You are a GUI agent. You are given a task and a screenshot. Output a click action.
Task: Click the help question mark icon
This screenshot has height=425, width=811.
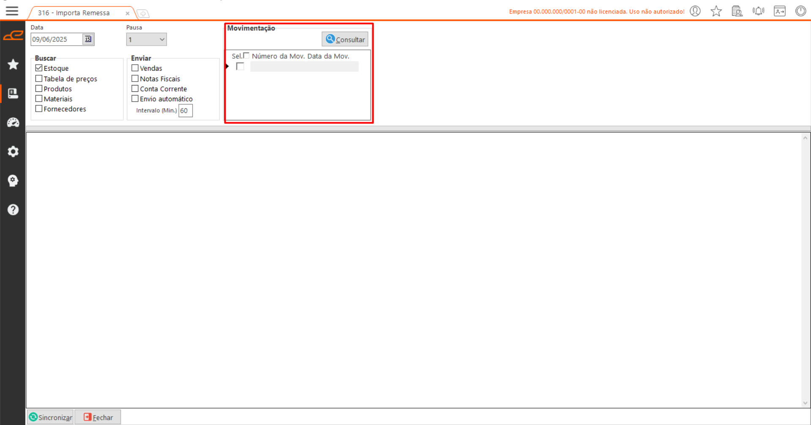point(13,210)
